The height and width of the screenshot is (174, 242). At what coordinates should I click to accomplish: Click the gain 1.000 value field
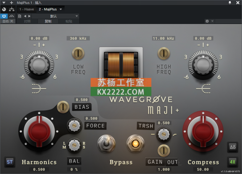pos(164,169)
